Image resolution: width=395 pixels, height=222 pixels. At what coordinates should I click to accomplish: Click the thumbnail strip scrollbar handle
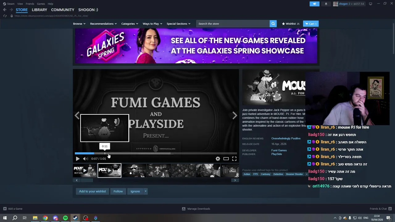[87, 180]
